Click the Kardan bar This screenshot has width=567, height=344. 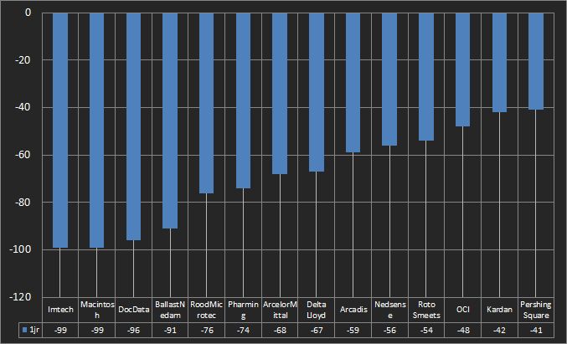coord(499,63)
